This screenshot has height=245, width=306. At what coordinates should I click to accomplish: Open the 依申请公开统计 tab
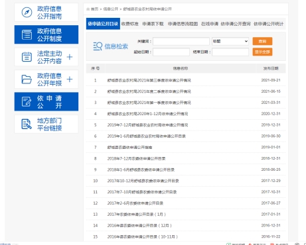268,24
